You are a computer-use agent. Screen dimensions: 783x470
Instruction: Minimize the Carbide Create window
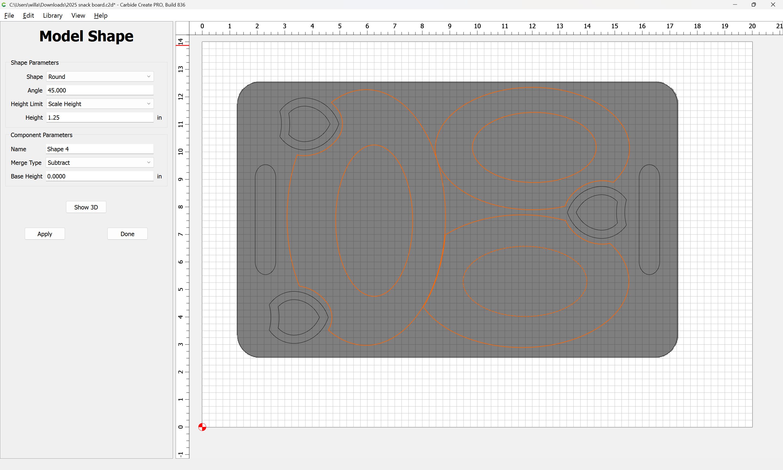point(735,5)
